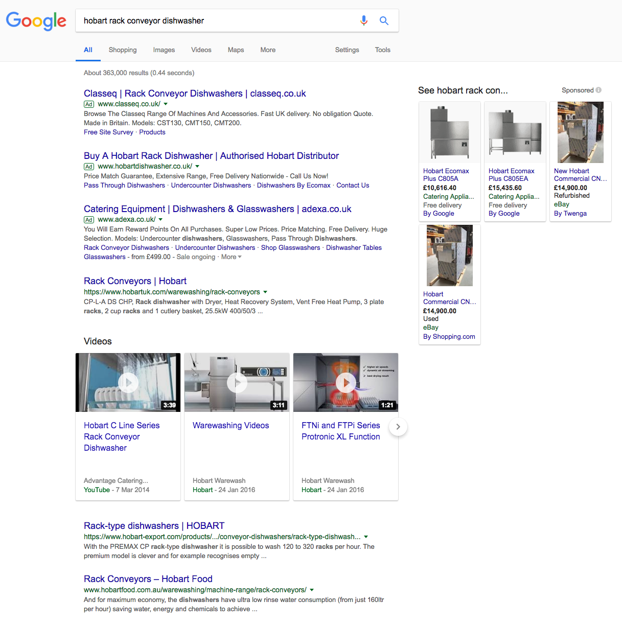Open Rack Conveyors – Hobart Food result
622x625 pixels.
pyautogui.click(x=148, y=579)
